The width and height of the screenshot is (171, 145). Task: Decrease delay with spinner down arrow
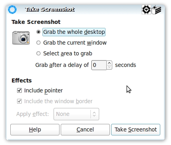point(109,67)
